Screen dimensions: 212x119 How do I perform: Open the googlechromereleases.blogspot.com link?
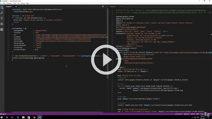(176, 10)
